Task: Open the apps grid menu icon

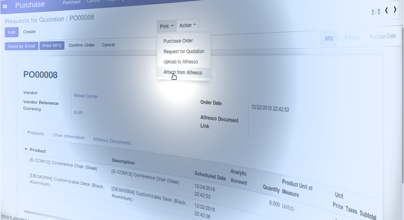Action: point(5,6)
